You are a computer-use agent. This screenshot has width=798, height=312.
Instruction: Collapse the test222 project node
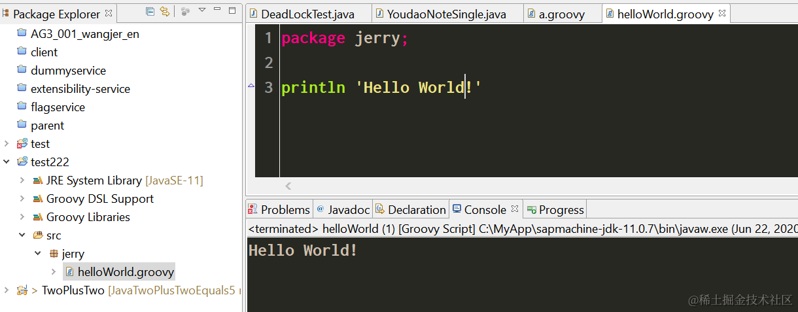pos(7,162)
